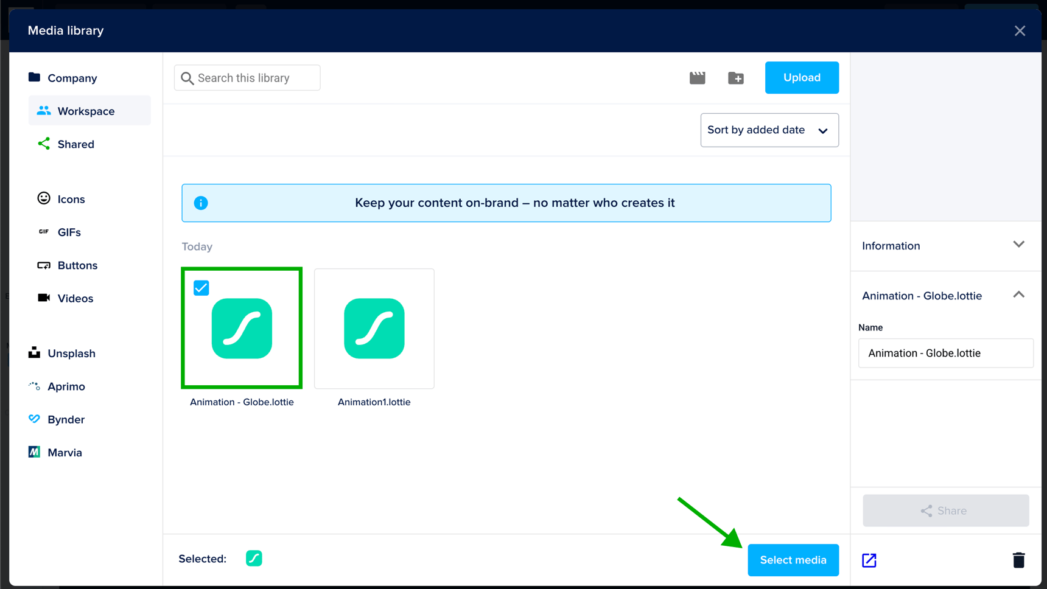Open the Unsplash integration

(x=71, y=354)
